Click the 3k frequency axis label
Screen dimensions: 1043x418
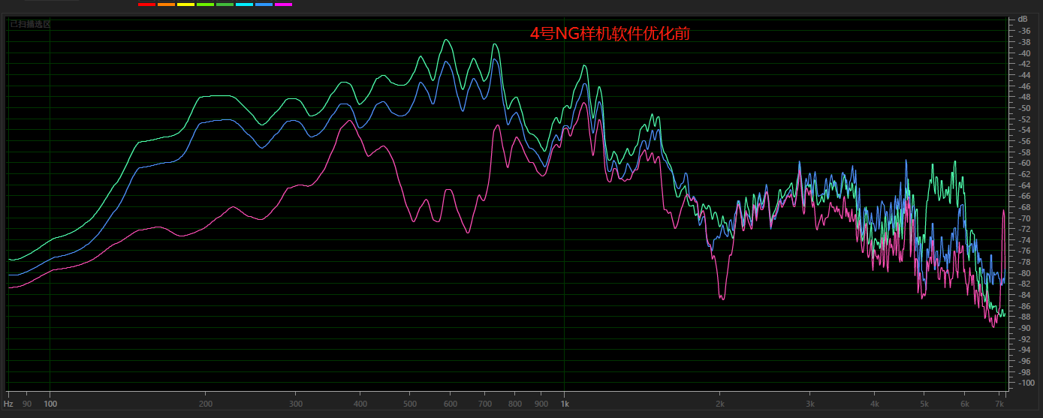(810, 404)
